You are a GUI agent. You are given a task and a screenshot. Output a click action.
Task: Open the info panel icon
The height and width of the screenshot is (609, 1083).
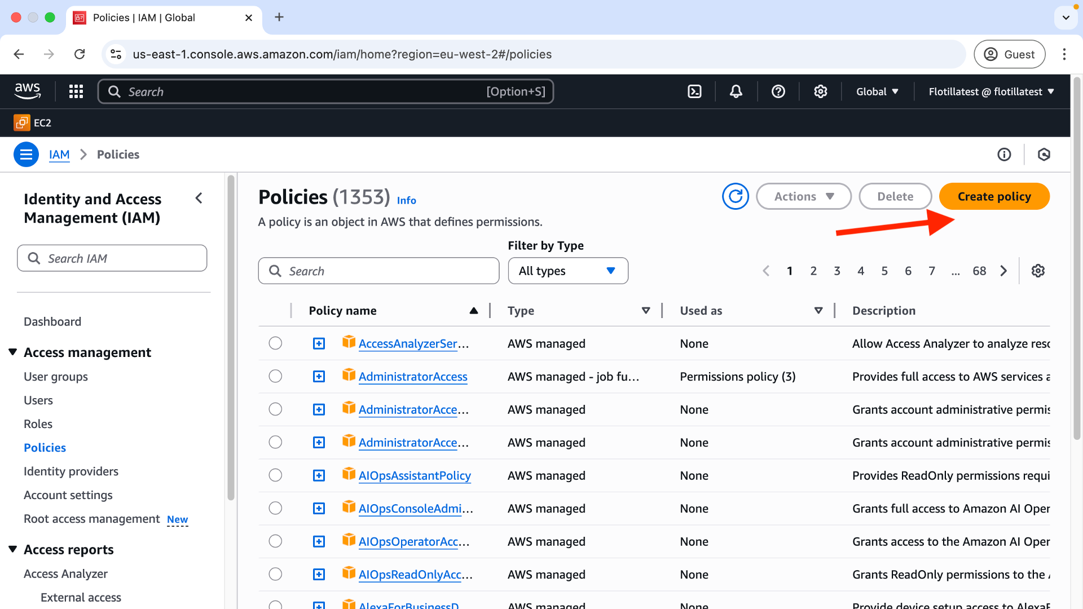(1004, 155)
